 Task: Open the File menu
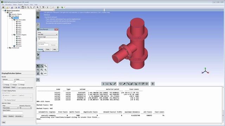3,5
